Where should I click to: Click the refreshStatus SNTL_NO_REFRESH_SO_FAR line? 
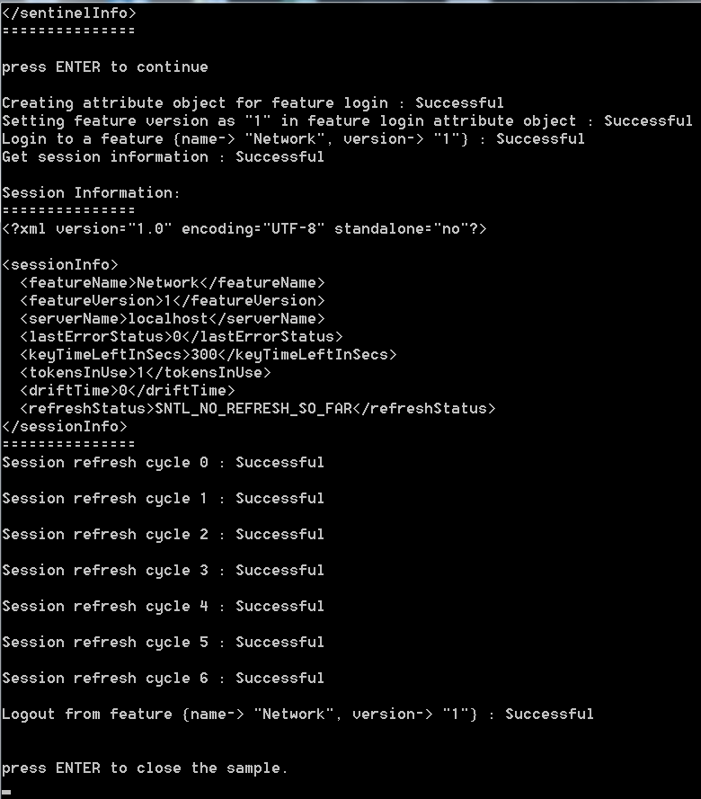tap(257, 408)
